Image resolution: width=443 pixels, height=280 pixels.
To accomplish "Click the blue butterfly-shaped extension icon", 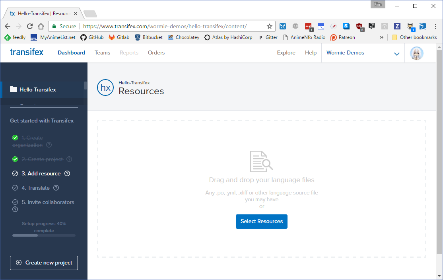I will point(282,26).
